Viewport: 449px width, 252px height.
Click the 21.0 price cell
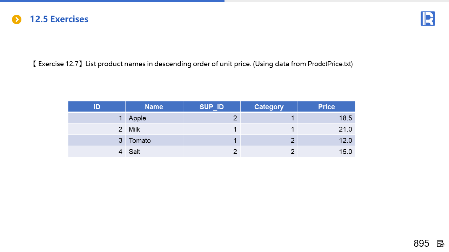[345, 129]
